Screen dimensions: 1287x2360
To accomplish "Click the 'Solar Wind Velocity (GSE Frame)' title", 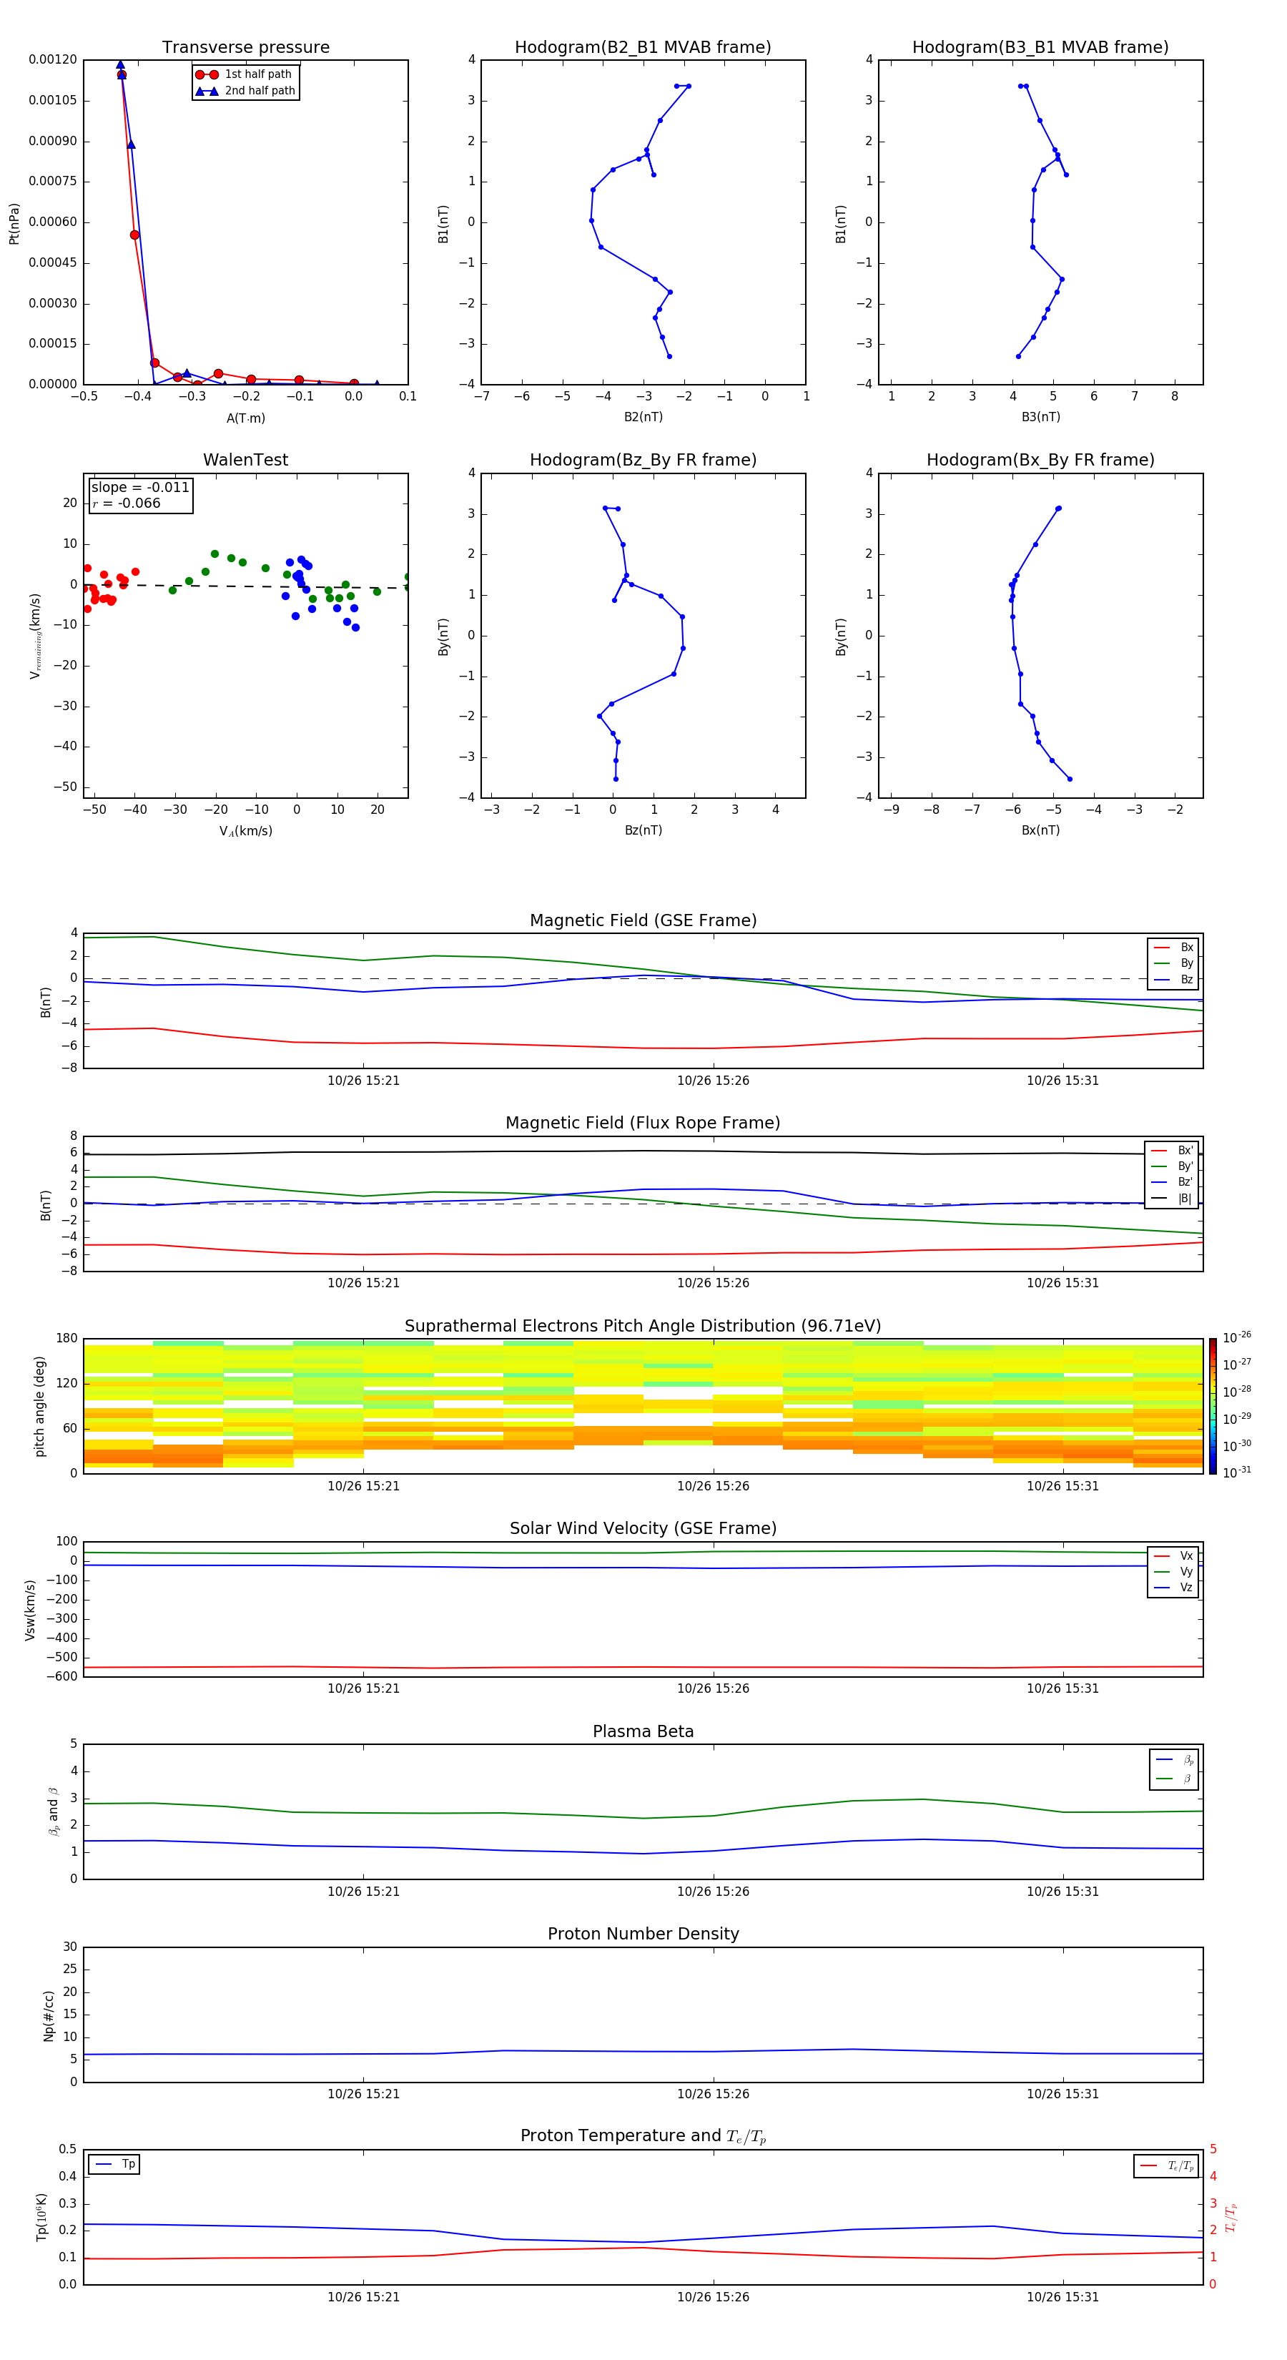I will pos(643,1529).
